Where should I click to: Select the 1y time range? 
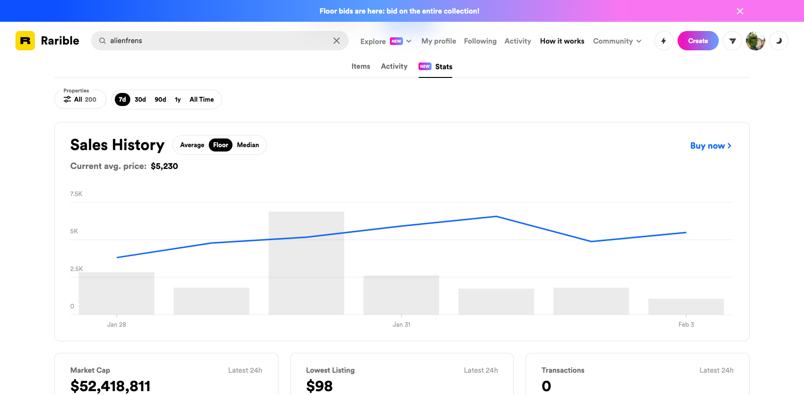178,99
